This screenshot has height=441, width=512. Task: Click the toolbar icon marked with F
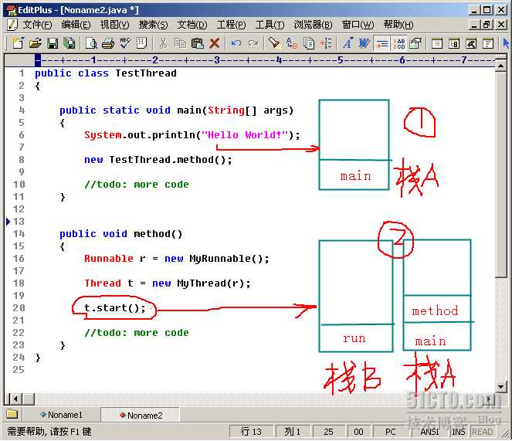coord(488,43)
